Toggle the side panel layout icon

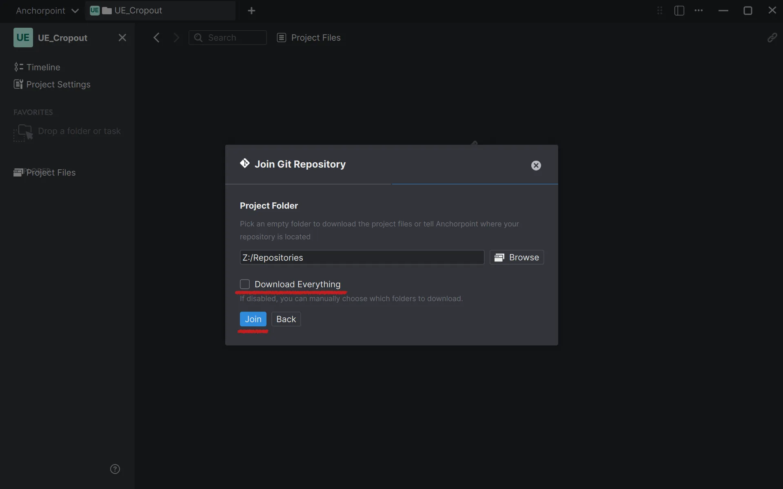[679, 11]
